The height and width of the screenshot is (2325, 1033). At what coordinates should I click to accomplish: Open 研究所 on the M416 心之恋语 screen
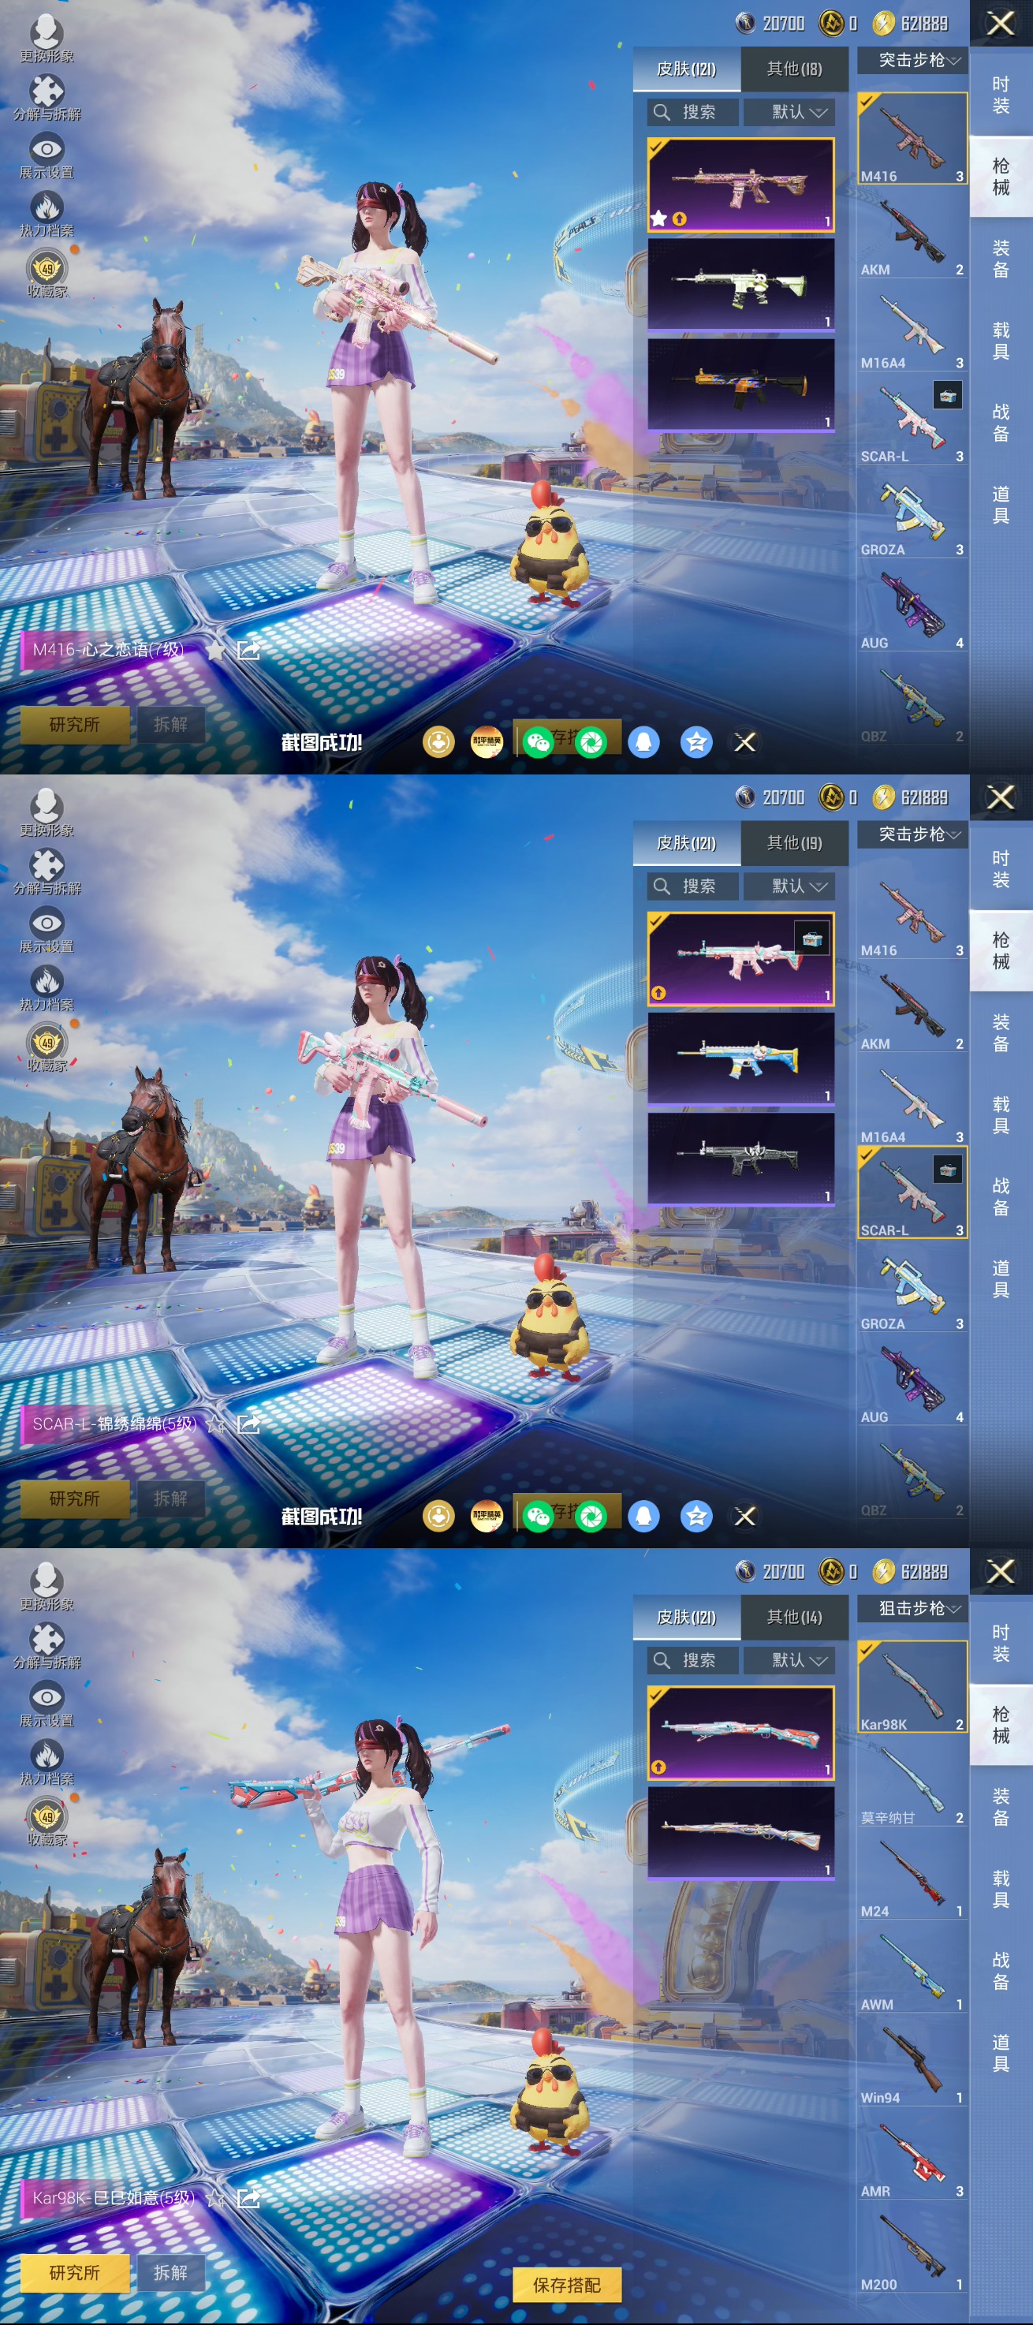75,725
